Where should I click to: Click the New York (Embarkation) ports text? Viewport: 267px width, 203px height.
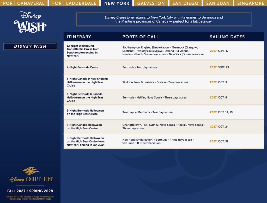(x=158, y=141)
